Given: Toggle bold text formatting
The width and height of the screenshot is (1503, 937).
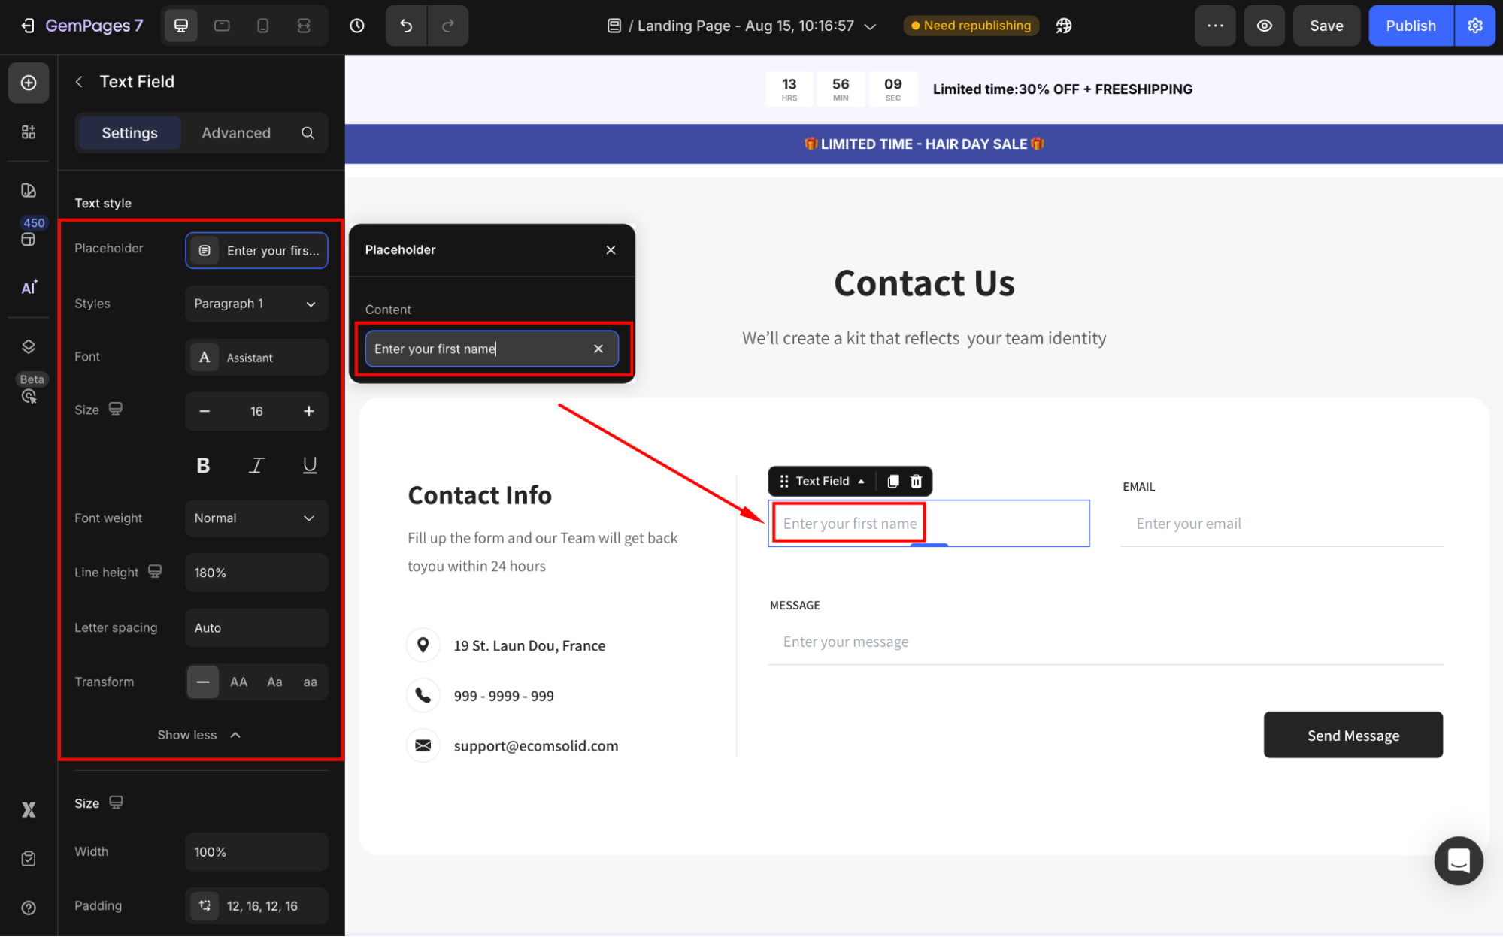Looking at the screenshot, I should click(203, 466).
